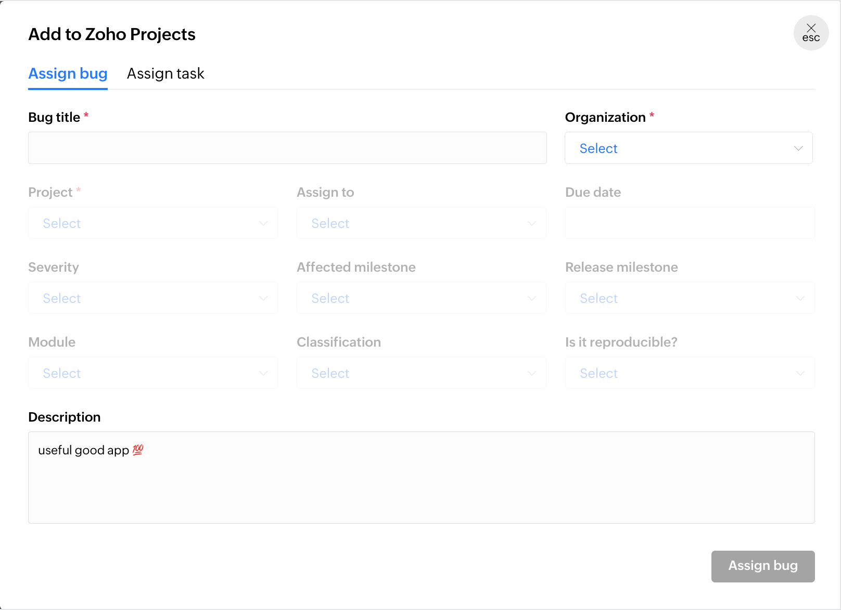Image resolution: width=841 pixels, height=610 pixels.
Task: Click the Due date field
Action: pyautogui.click(x=690, y=223)
